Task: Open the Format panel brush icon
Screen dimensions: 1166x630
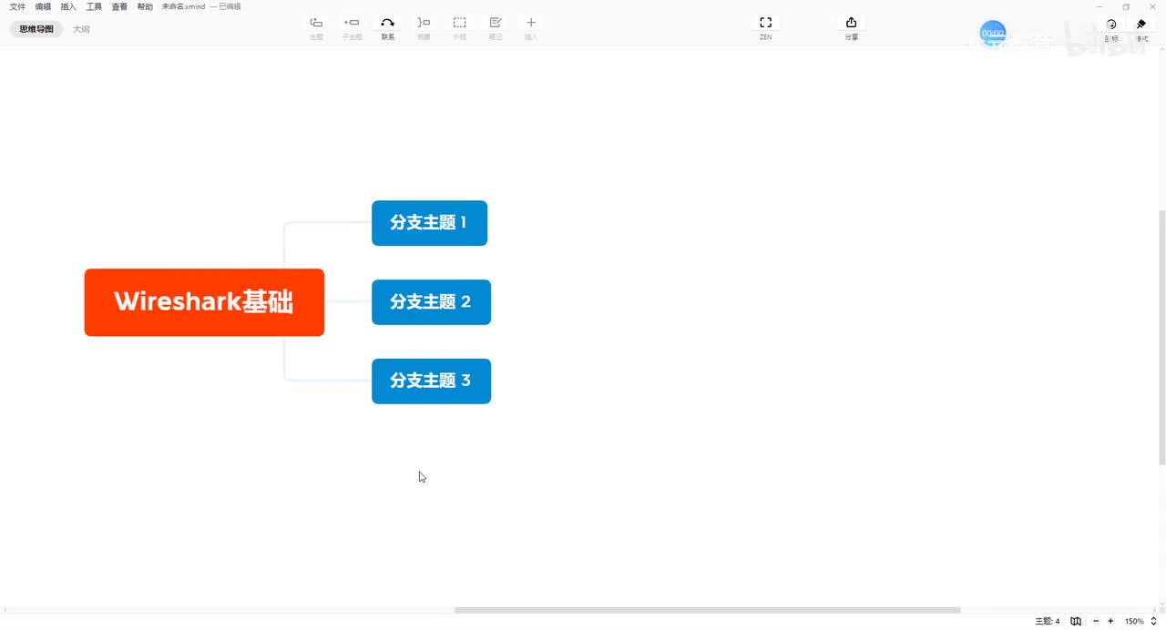Action: click(1141, 25)
